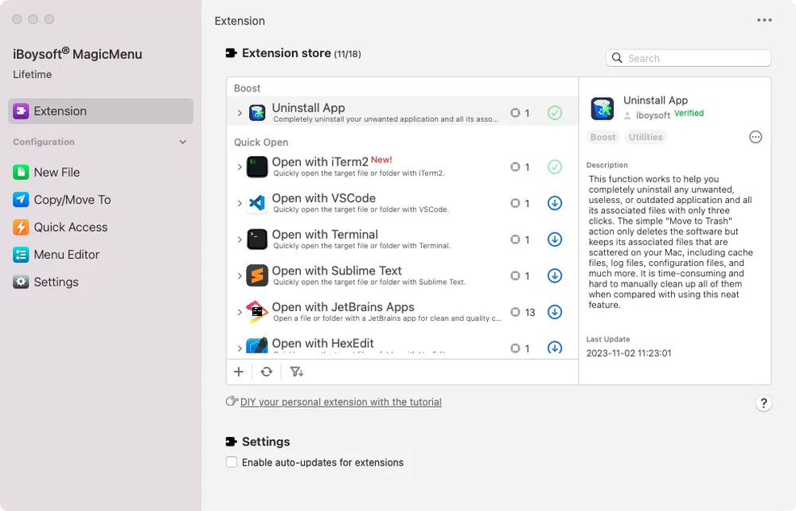Open Menu Editor
The height and width of the screenshot is (511, 796).
tap(57, 255)
